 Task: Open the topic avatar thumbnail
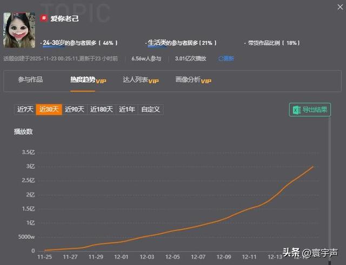coord(19,30)
